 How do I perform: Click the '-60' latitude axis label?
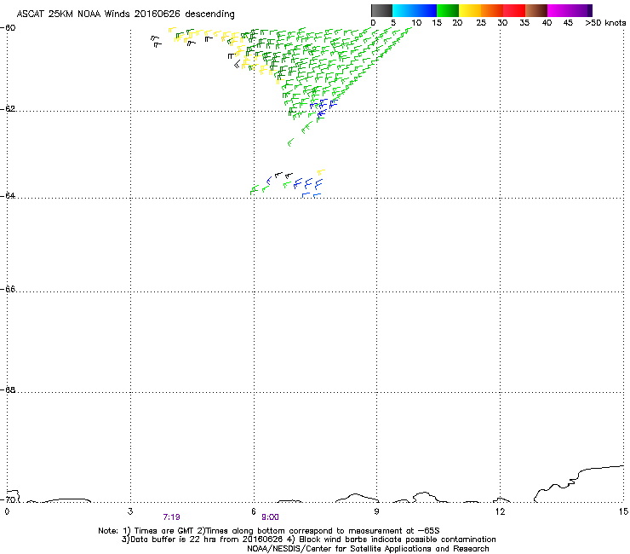click(9, 28)
